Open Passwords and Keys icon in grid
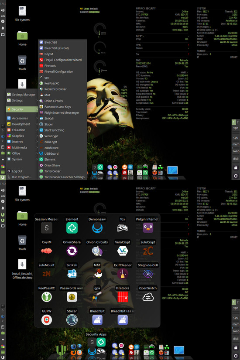 [72, 297]
